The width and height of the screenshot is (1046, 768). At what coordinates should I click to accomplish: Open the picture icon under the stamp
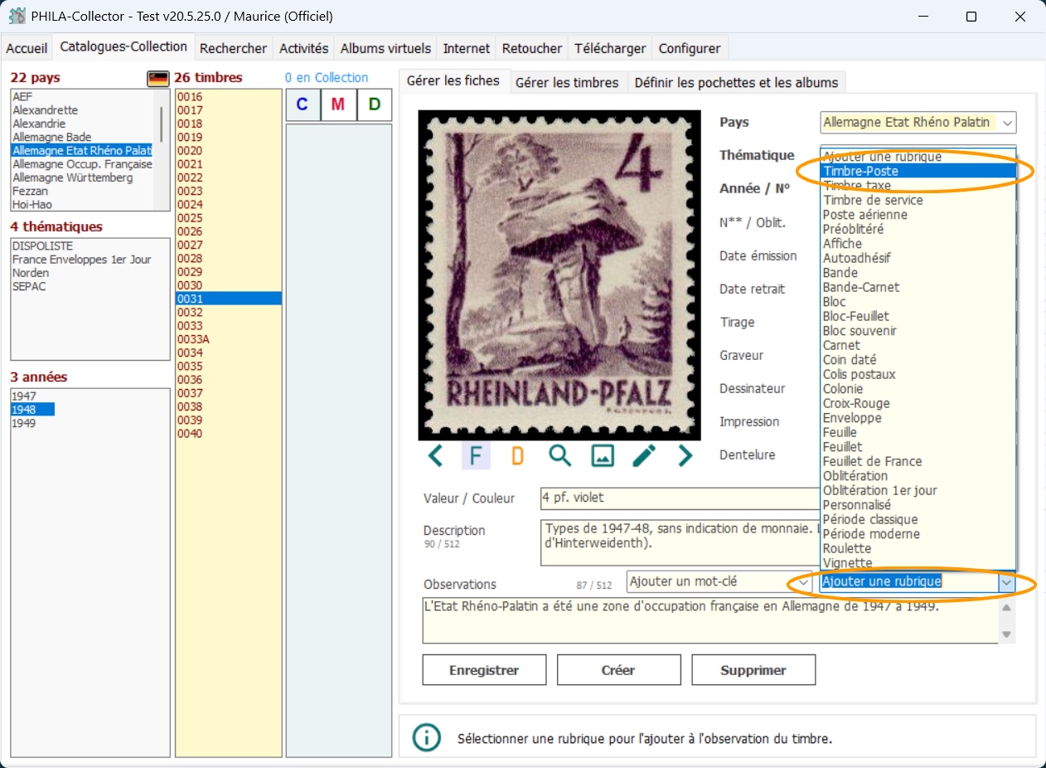click(x=603, y=455)
